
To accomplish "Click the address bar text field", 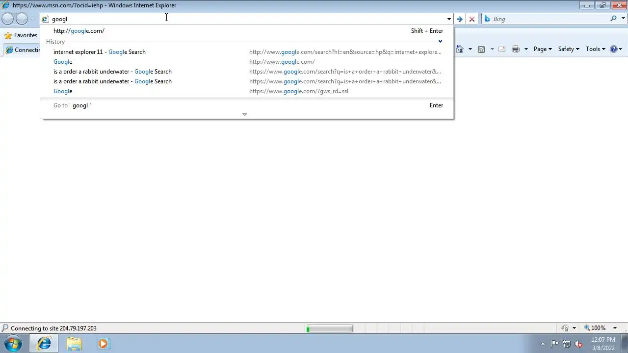I will 246,19.
